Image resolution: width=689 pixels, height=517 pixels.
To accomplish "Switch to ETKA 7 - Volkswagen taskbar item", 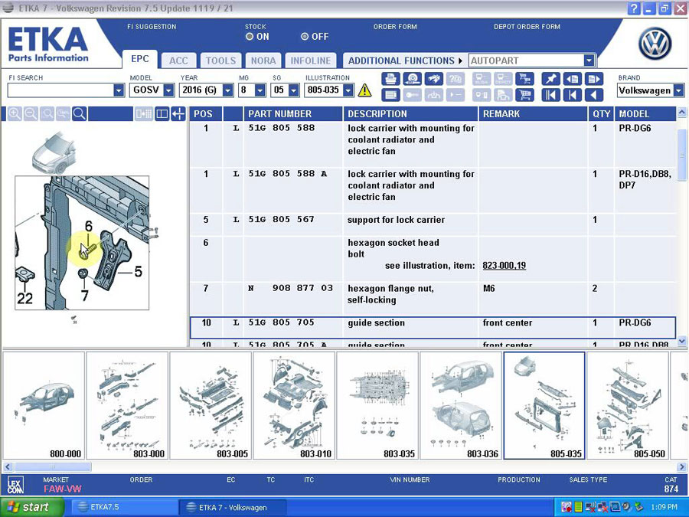I will click(x=233, y=507).
